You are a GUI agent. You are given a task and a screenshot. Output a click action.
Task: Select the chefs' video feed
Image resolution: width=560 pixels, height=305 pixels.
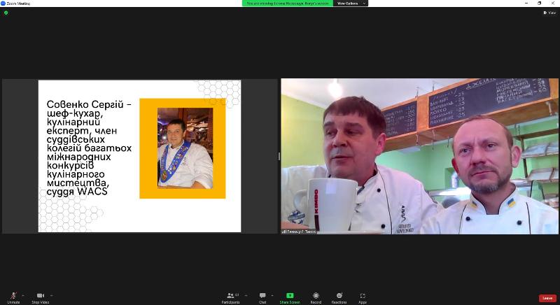tap(419, 156)
